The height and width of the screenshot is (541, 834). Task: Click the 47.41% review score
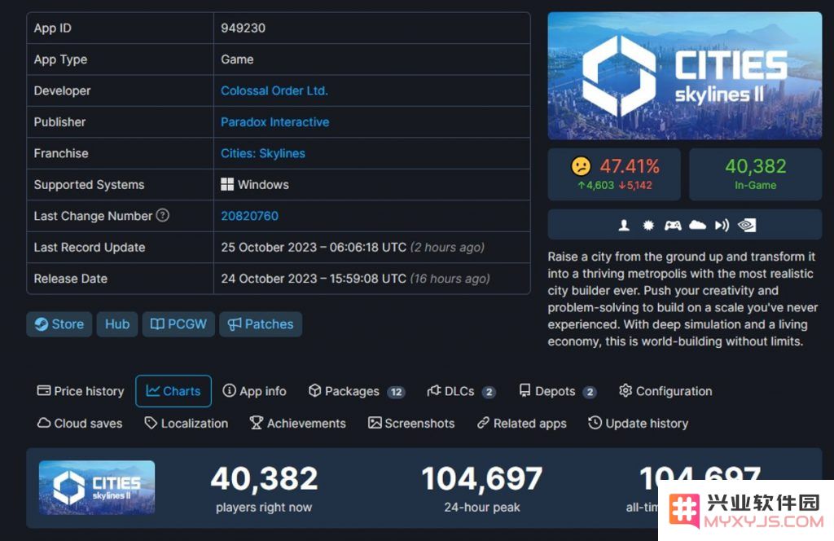(630, 166)
